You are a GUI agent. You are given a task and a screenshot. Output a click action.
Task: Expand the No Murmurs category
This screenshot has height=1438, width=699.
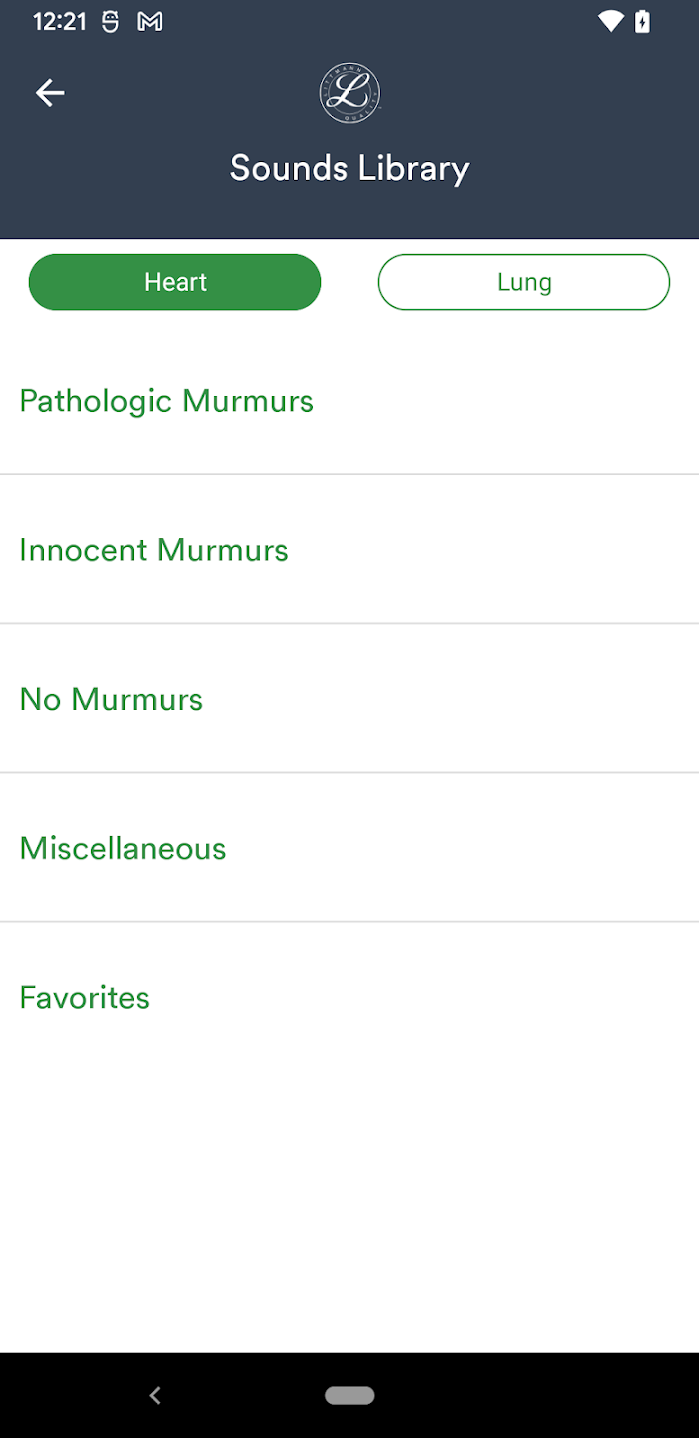tap(349, 699)
